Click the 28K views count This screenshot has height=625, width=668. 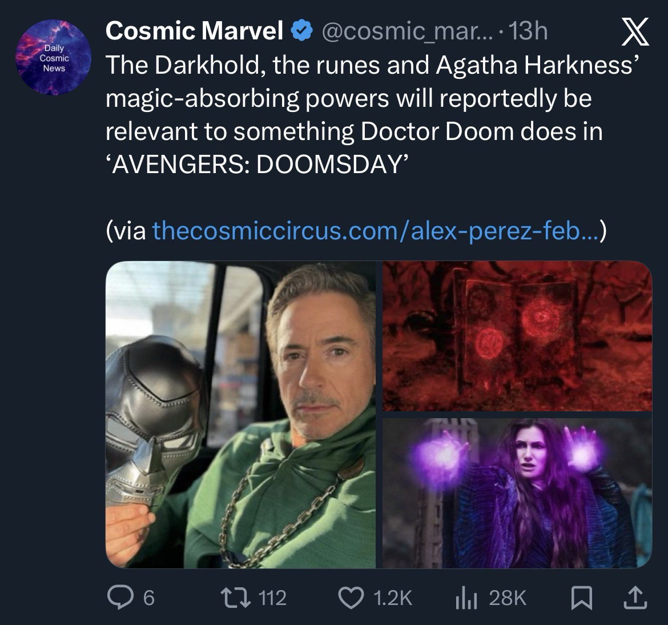[508, 598]
